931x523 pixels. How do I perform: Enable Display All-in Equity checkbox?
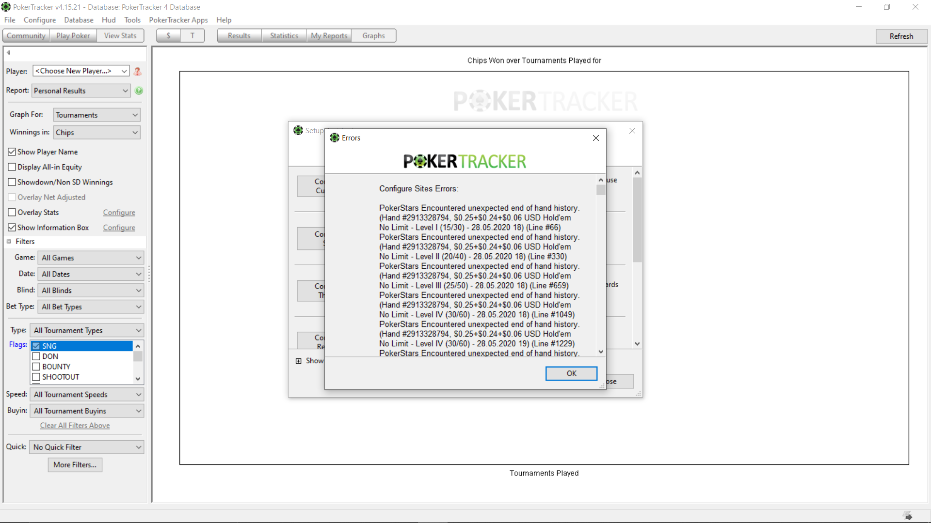[12, 167]
